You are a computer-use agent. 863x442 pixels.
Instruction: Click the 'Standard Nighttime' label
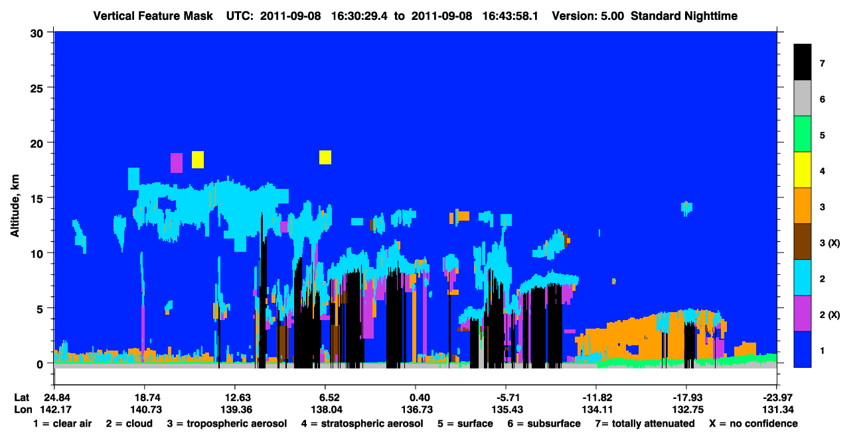[683, 16]
